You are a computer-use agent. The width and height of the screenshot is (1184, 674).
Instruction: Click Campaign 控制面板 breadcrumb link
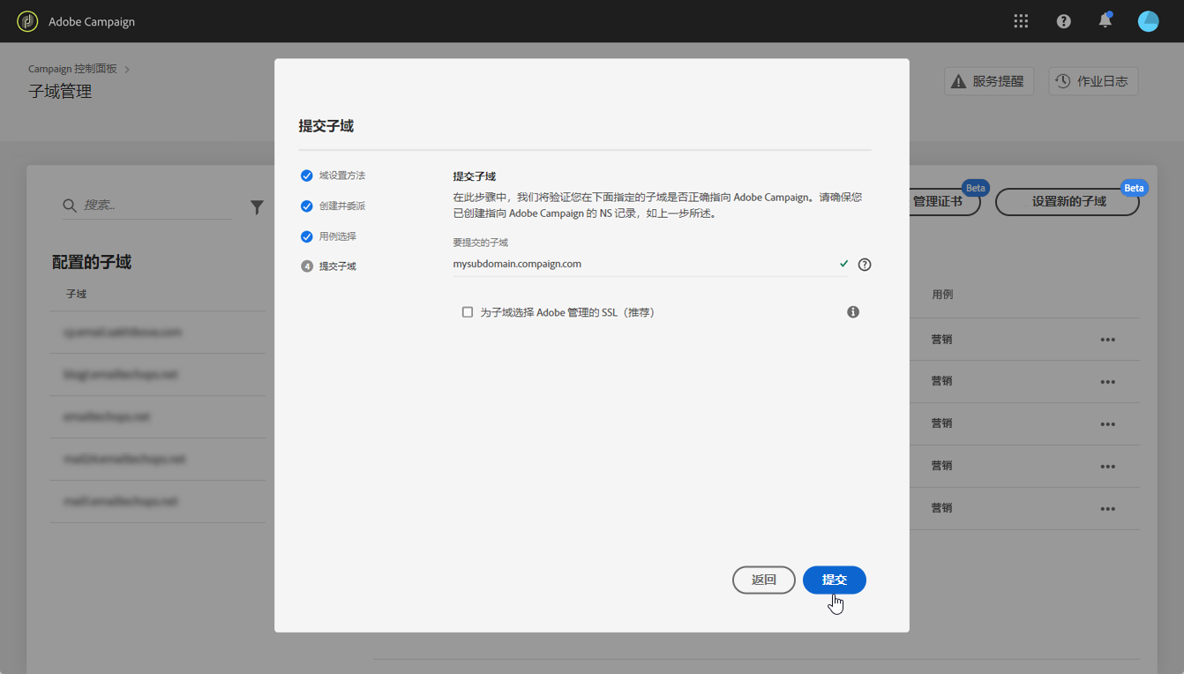[x=74, y=69]
